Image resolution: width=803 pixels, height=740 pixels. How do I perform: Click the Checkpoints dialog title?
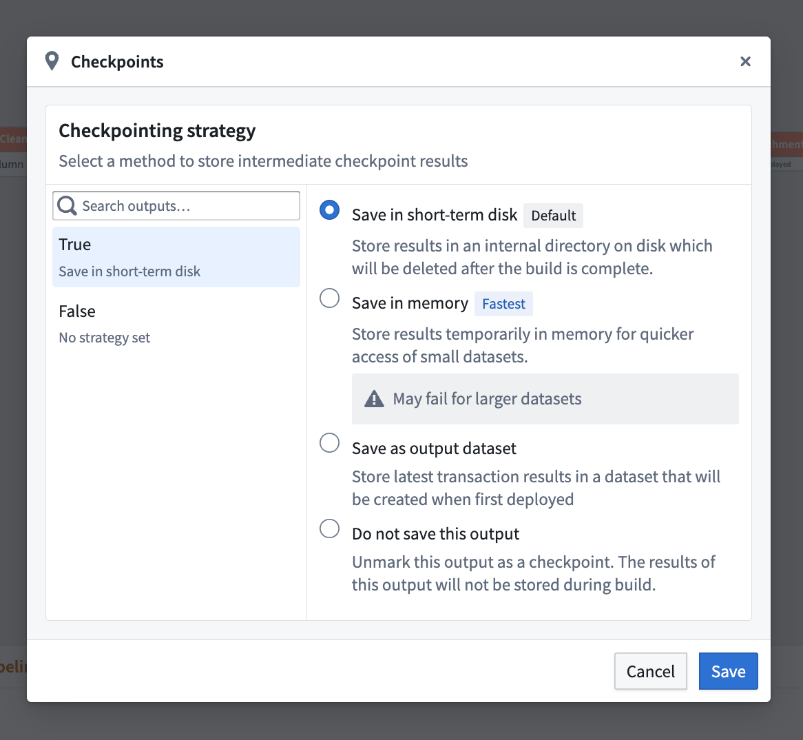pos(117,61)
